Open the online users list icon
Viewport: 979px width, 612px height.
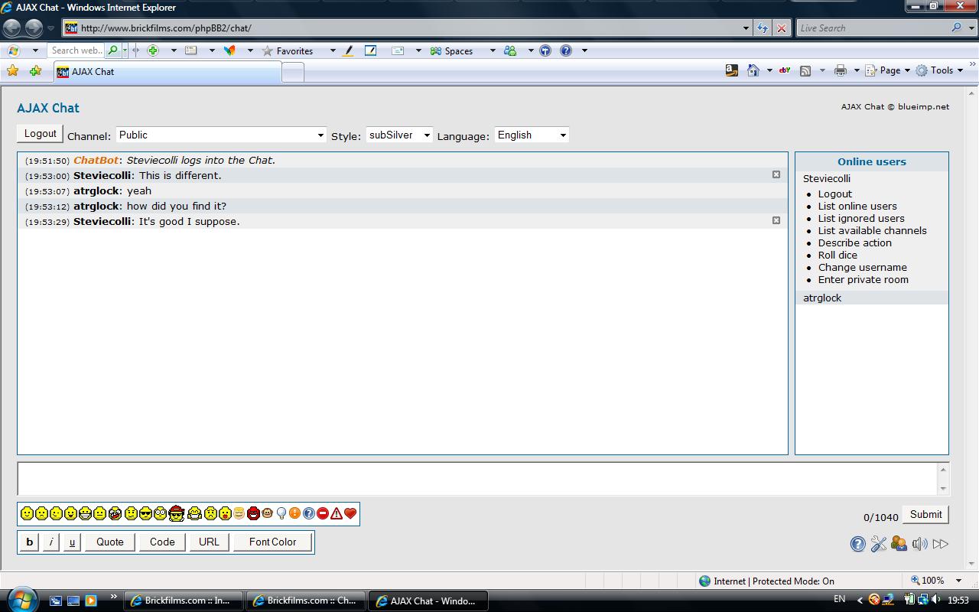(899, 544)
